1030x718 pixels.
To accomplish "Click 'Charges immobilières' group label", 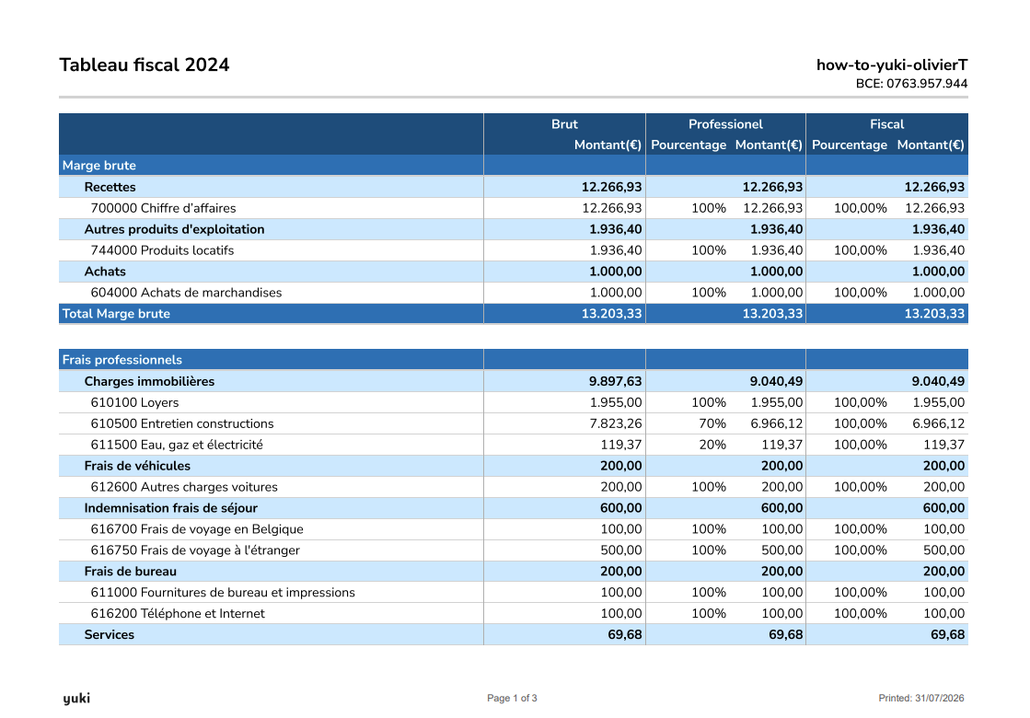I will [x=149, y=382].
